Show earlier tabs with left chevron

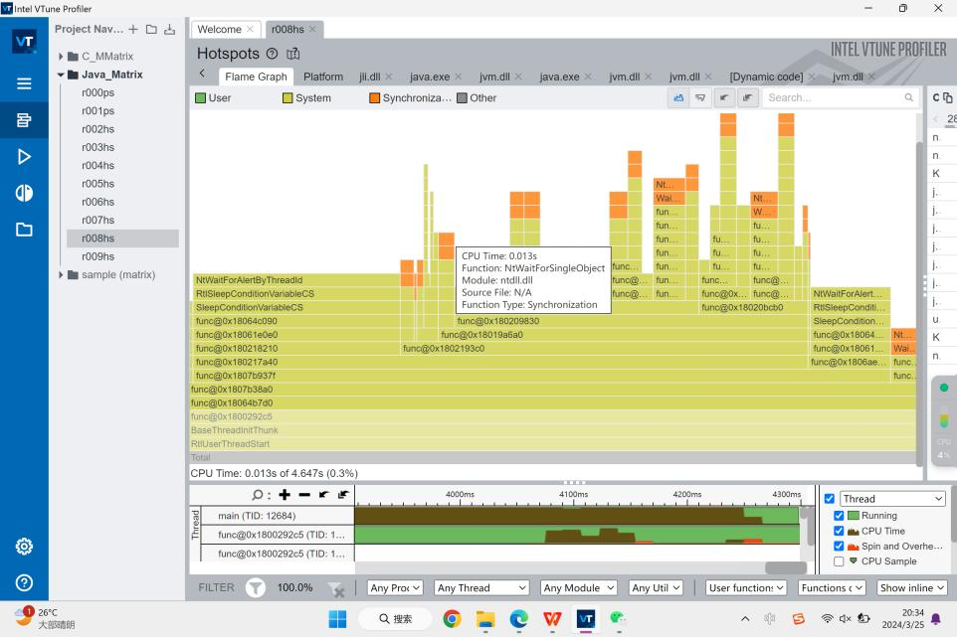pos(203,74)
